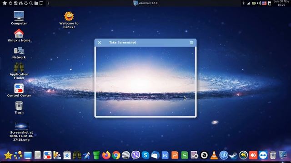291x163 pixels.
Task: Open the blue mail client in dock
Action: (155, 155)
